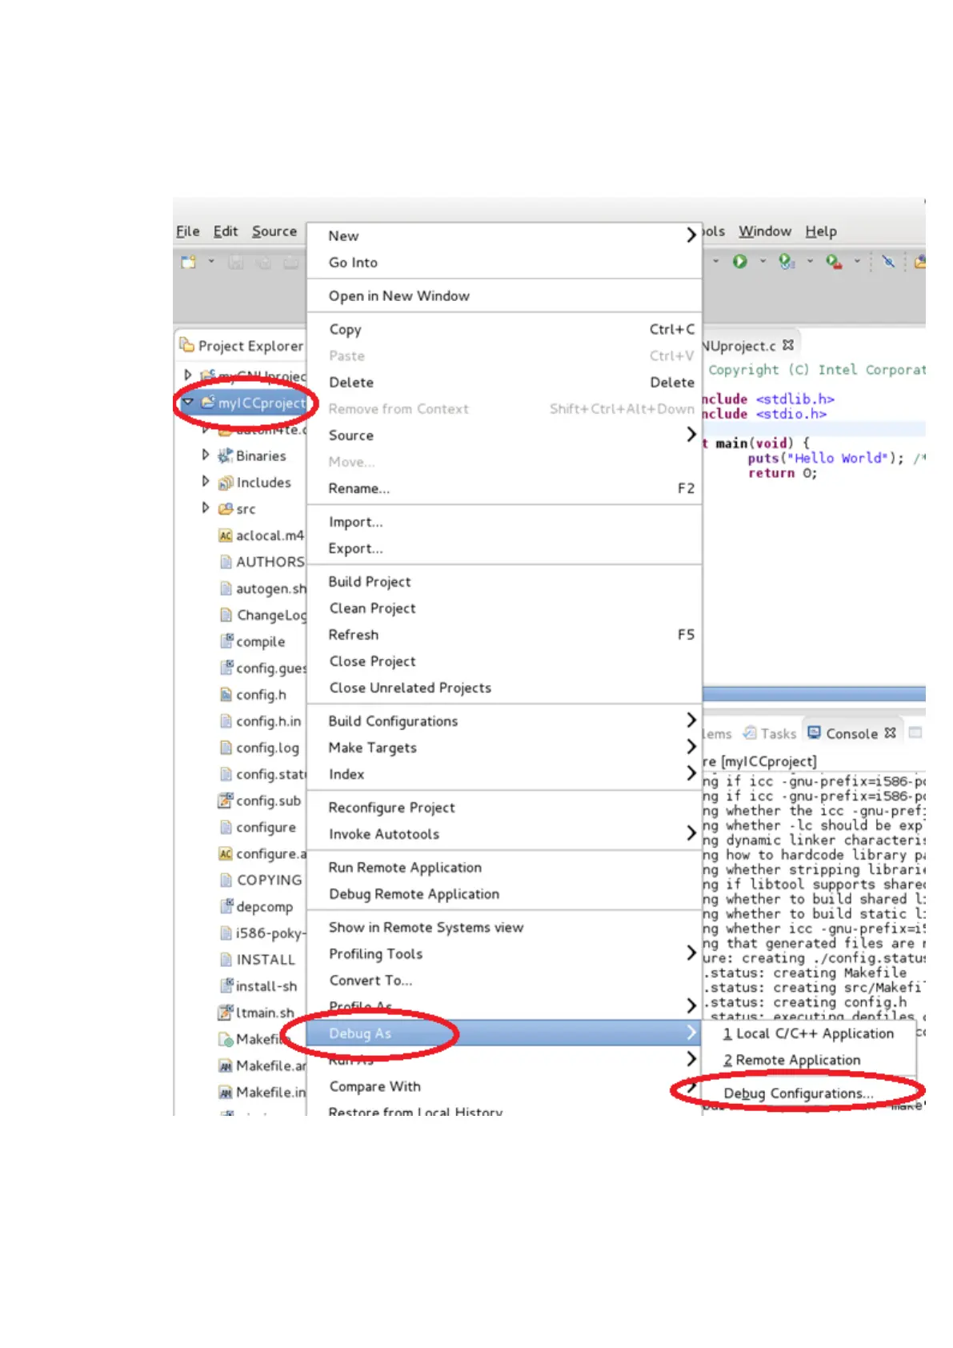Click the Makefile.in file icon
This screenshot has width=953, height=1348.
[226, 1092]
